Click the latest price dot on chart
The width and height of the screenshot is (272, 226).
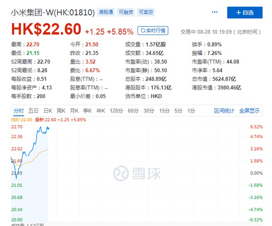tap(48, 128)
